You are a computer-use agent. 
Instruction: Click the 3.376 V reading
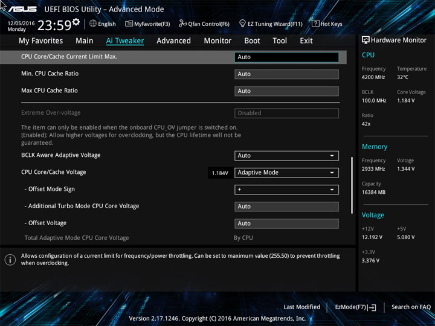370,261
